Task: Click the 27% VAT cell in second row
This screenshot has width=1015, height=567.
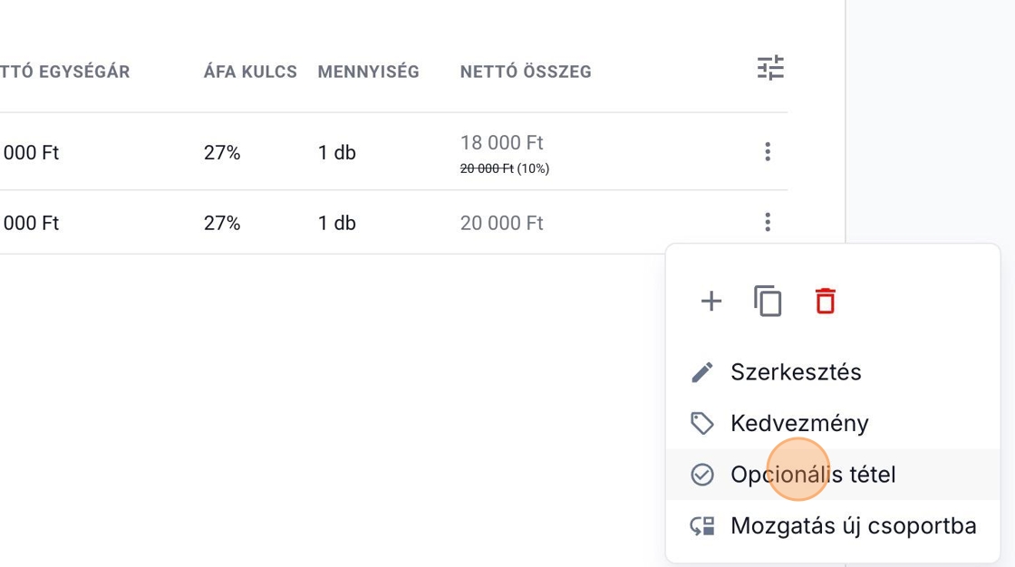Action: [x=222, y=223]
